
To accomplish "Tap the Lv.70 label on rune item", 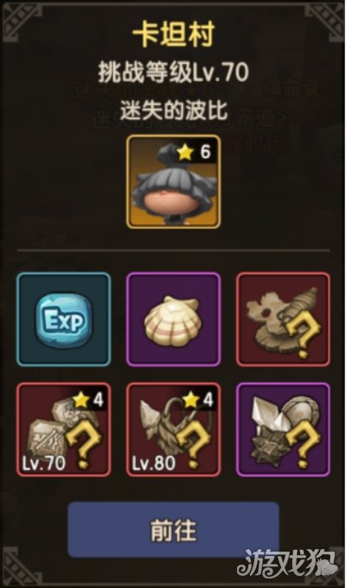I will pos(44,464).
